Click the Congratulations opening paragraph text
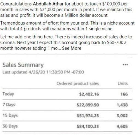This screenshot has width=140, height=135. coord(66,10)
